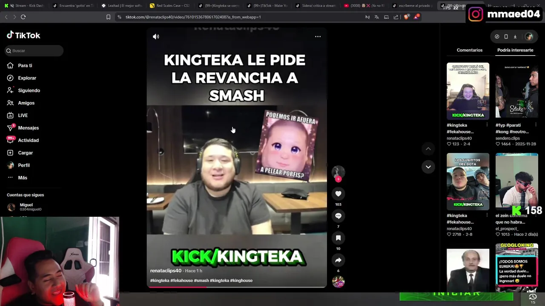Open recommended video with 123 likes
The image size is (545, 306).
pyautogui.click(x=468, y=91)
